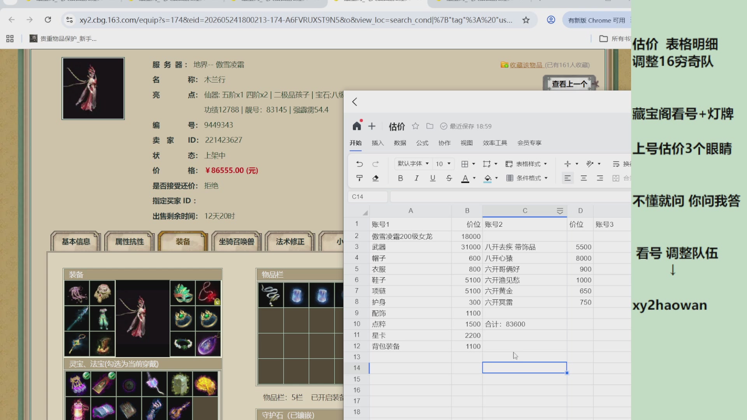This screenshot has width=747, height=420.
Task: Open the font name dropdown 默认字体
Action: tap(413, 164)
